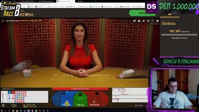Open File Explorer from the taskbar
Screen dimensions: 199x112
[13, 111]
